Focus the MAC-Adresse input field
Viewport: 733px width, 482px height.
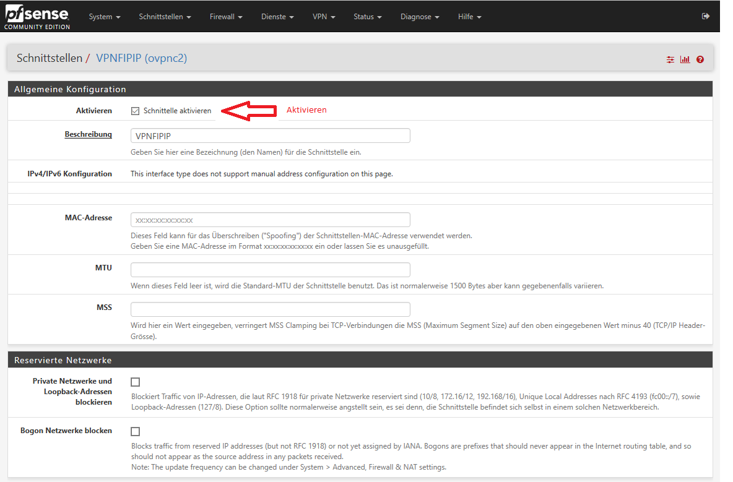pos(270,220)
